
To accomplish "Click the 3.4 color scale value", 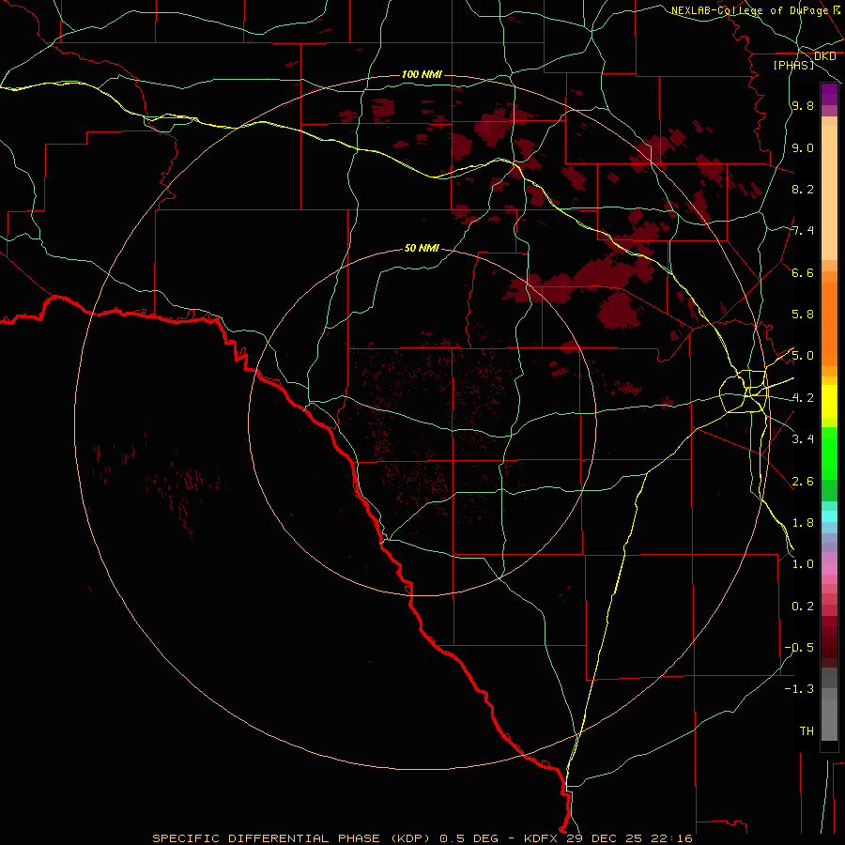I will pos(803,439).
